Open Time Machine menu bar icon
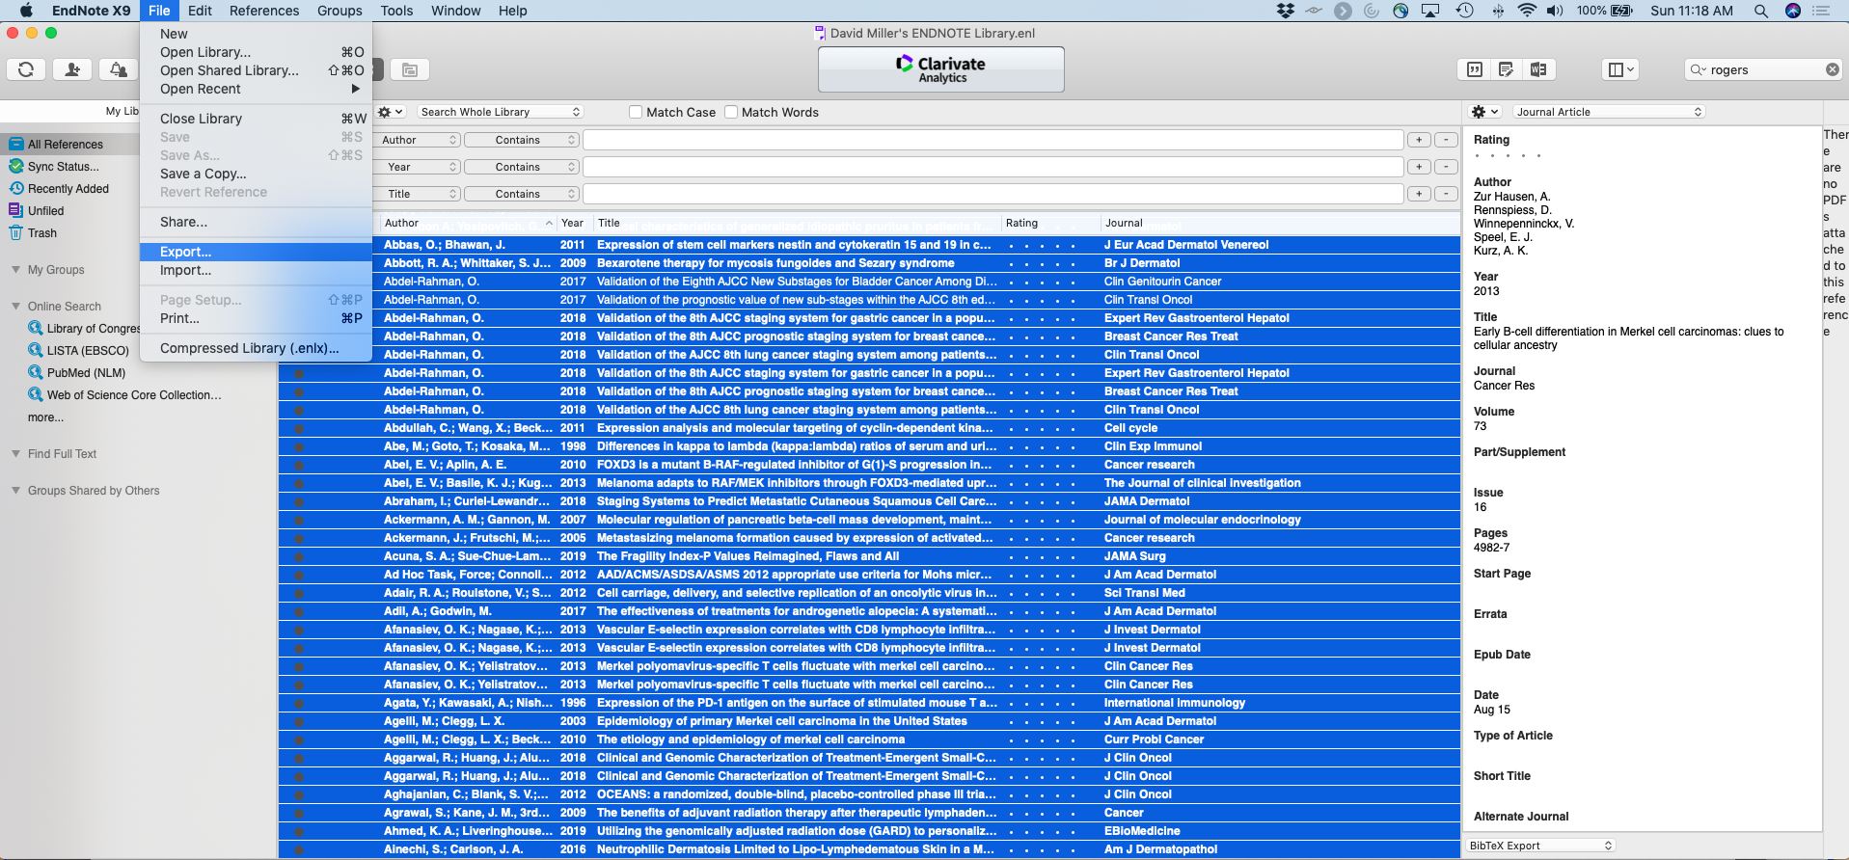 1464,11
